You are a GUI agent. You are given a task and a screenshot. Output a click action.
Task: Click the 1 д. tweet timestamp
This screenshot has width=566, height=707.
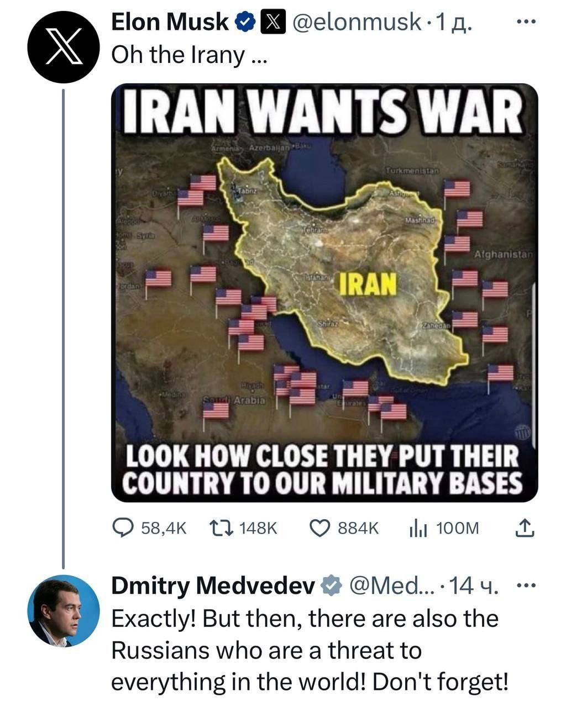[x=454, y=23]
